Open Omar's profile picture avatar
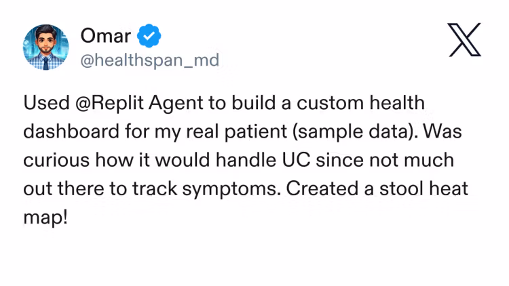The width and height of the screenshot is (509, 286). coord(46,47)
